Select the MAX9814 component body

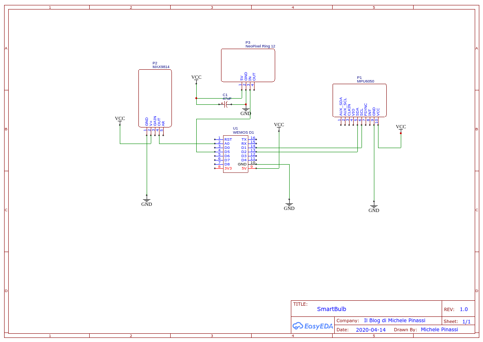tap(155, 99)
